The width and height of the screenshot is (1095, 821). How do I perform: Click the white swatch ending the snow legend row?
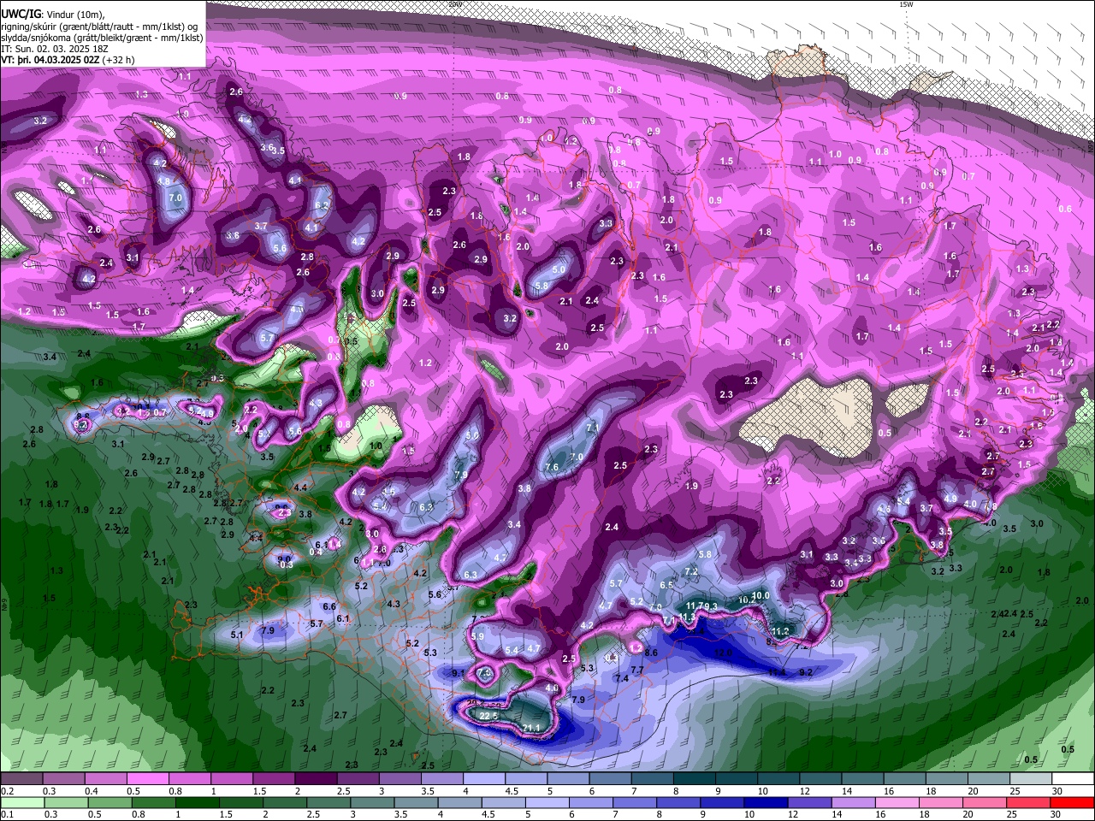1073,778
